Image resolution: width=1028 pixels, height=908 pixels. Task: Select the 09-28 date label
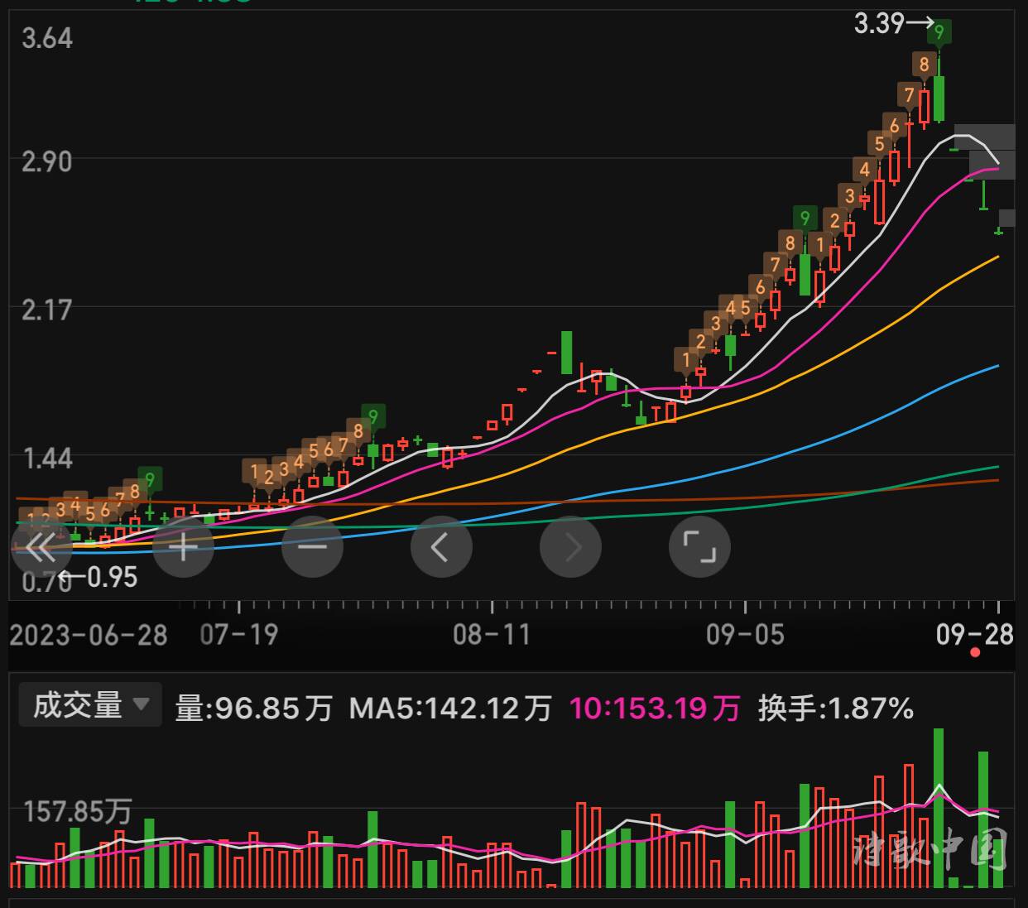975,635
